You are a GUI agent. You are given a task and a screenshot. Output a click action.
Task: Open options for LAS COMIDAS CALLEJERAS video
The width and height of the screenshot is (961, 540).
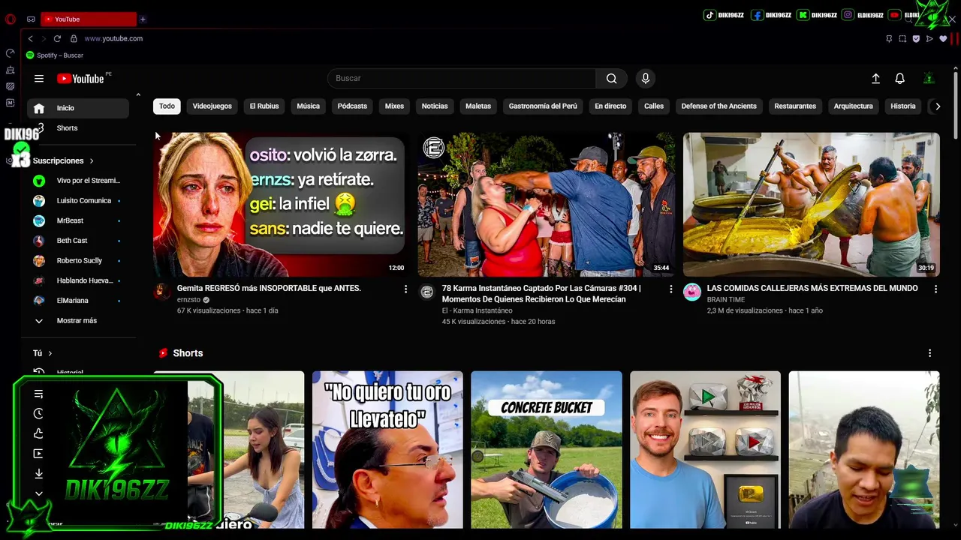(x=935, y=289)
